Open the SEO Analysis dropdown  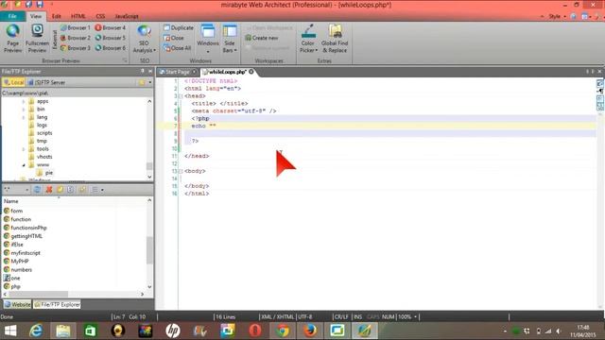coord(144,39)
